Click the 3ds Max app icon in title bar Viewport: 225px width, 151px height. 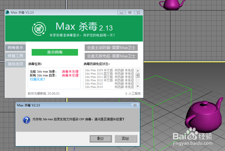click(8, 12)
